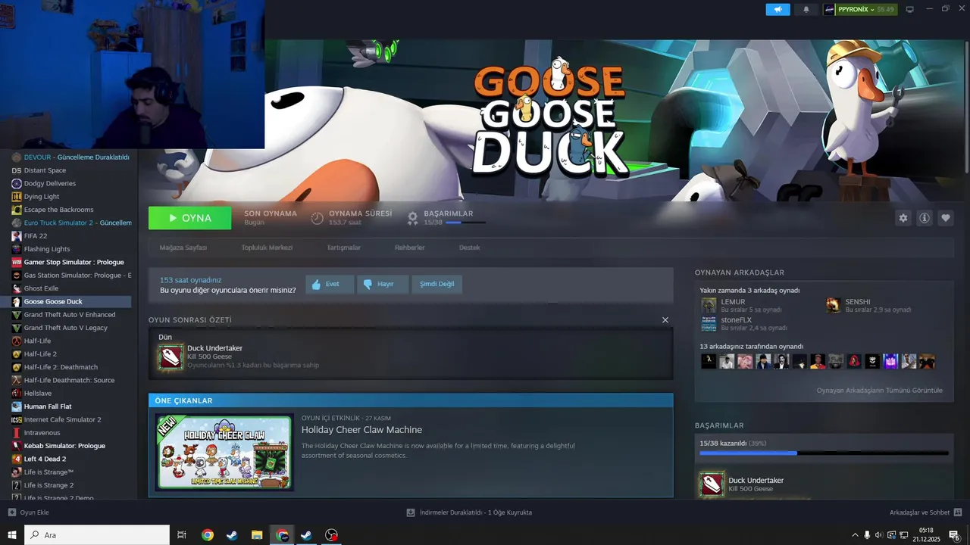Select Grand Theft Auto V Legacy

(66, 328)
